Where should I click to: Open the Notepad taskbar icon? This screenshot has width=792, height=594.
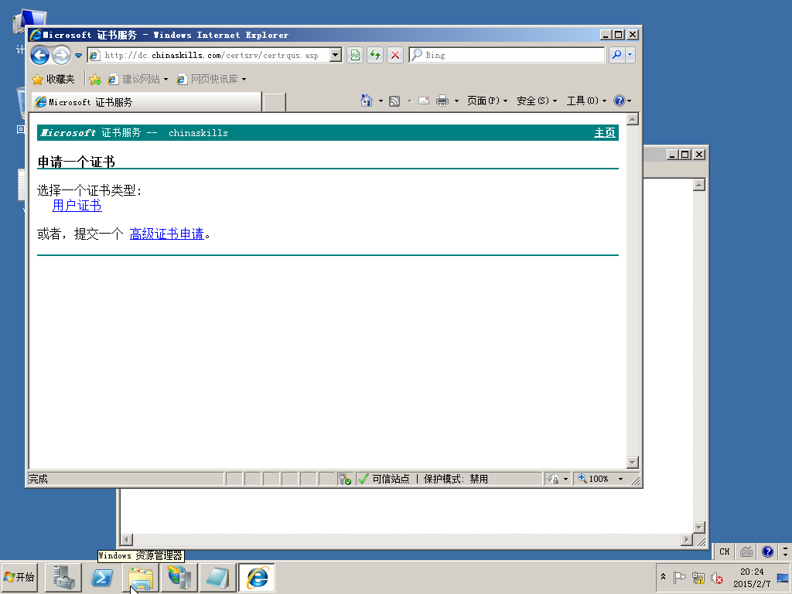point(217,577)
